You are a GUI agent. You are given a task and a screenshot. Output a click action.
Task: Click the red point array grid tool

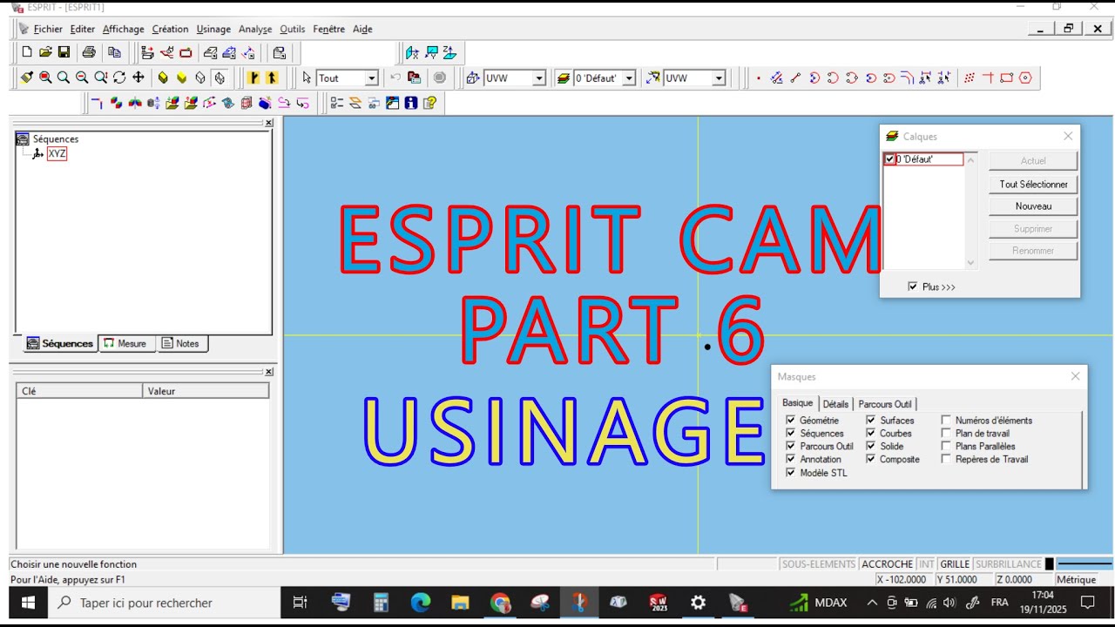tap(970, 78)
